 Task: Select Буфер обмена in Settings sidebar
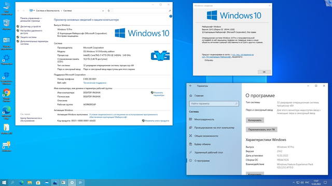point(202,144)
